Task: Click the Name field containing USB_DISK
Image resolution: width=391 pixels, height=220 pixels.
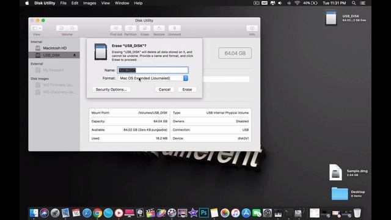Action: point(153,70)
